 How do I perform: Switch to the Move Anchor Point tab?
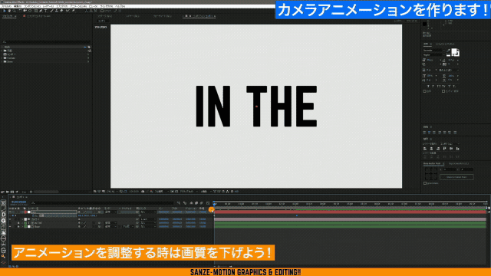[432, 163]
